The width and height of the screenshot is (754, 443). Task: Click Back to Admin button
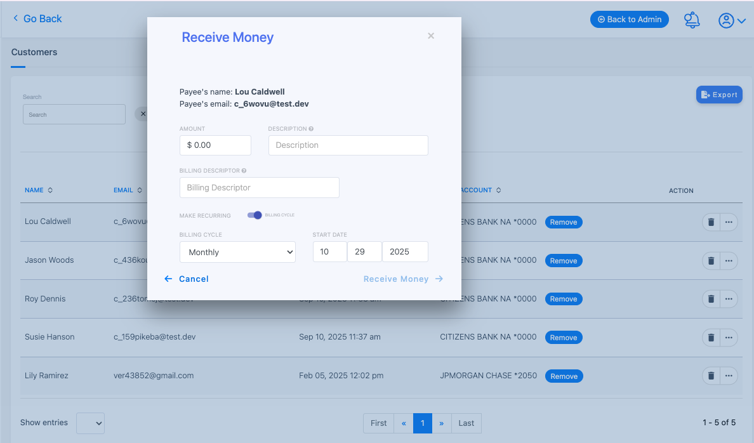(x=629, y=20)
